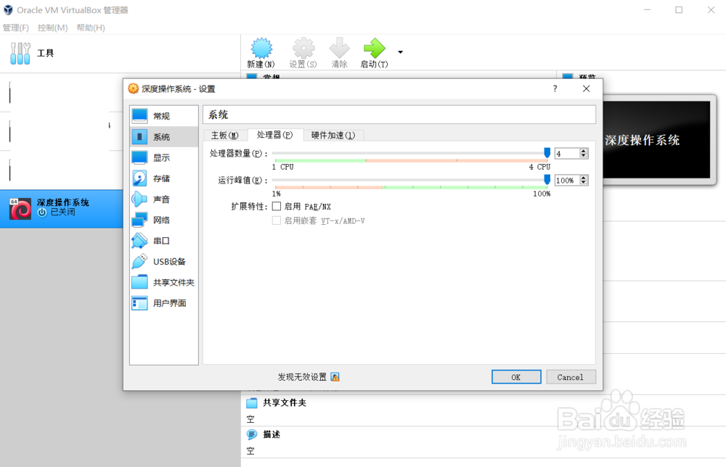This screenshot has width=726, height=467.
Task: Open the 存储 settings category
Action: coord(164,178)
